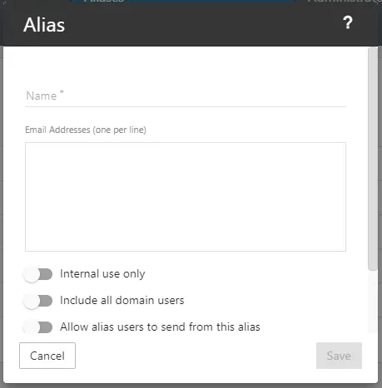Image resolution: width=382 pixels, height=388 pixels.
Task: Click the dialog's vertical scrollbar thumb
Action: pos(373,159)
